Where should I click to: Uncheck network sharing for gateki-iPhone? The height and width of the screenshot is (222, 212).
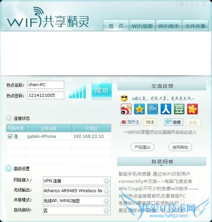coord(10,136)
